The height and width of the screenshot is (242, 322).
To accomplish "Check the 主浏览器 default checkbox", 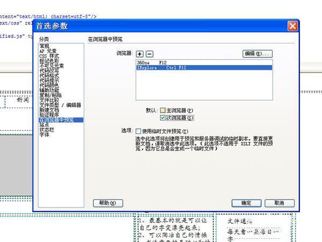I will pyautogui.click(x=163, y=110).
